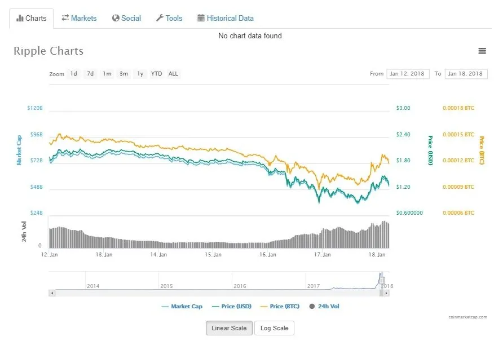Toggle Price (USD) series in legend
494x350 pixels.
[232, 306]
